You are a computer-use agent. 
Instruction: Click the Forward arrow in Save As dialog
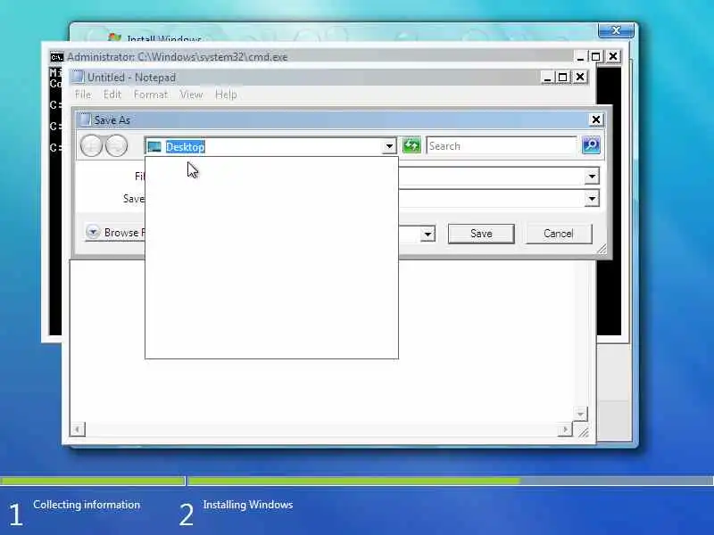(x=117, y=146)
